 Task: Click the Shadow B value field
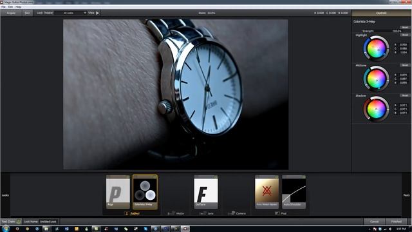(x=403, y=113)
